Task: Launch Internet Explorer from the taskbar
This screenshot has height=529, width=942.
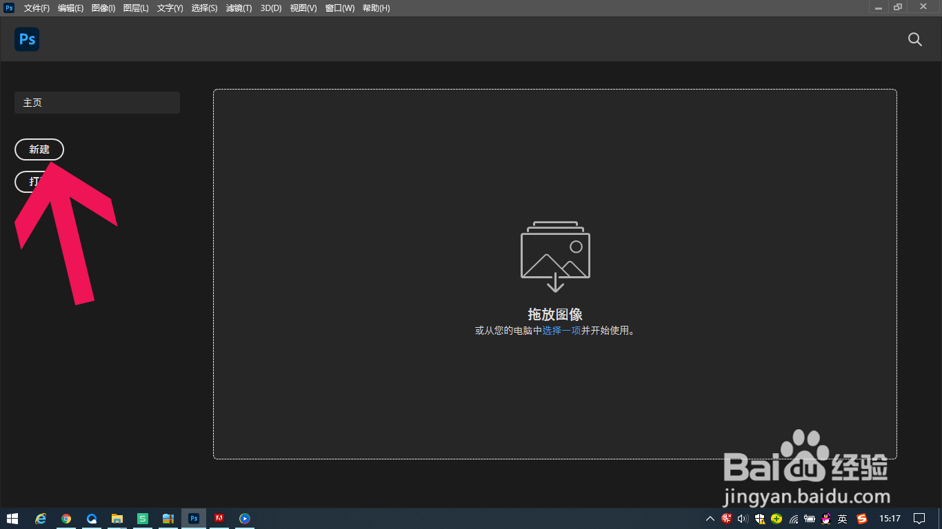Action: coord(41,519)
